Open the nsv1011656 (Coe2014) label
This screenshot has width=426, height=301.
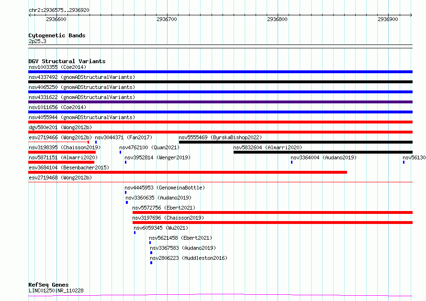(x=57, y=107)
